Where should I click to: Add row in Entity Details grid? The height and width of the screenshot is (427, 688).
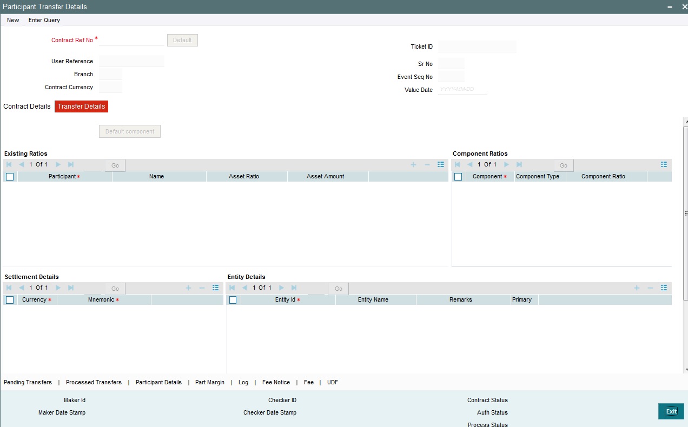[x=637, y=288]
